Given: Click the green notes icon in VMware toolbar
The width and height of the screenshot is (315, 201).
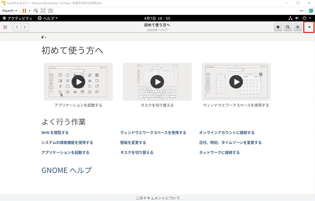Looking at the screenshot, I should pyautogui.click(x=311, y=11).
